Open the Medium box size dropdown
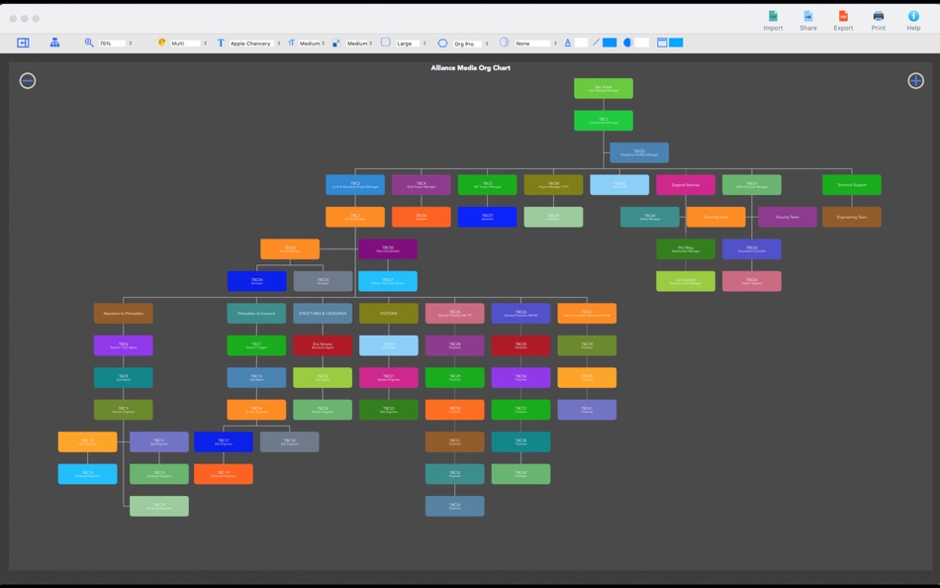Screen dimensions: 940x588 point(359,44)
